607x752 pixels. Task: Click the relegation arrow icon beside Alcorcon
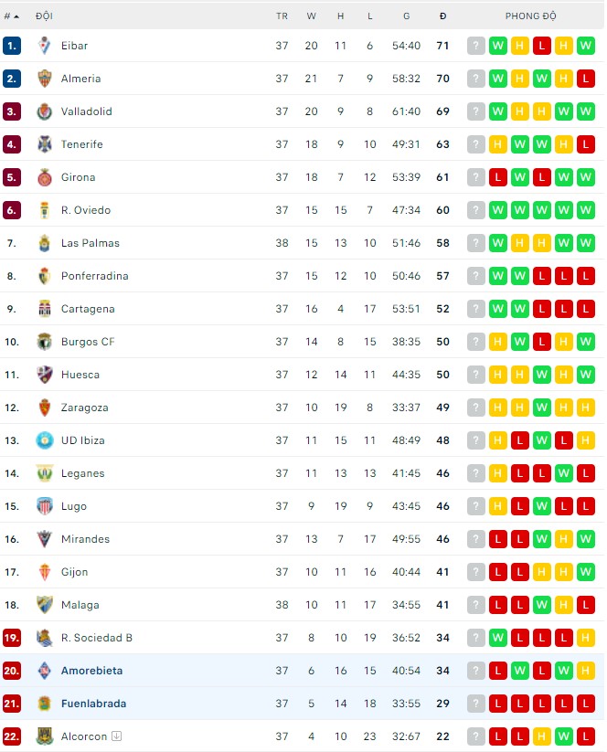117,736
